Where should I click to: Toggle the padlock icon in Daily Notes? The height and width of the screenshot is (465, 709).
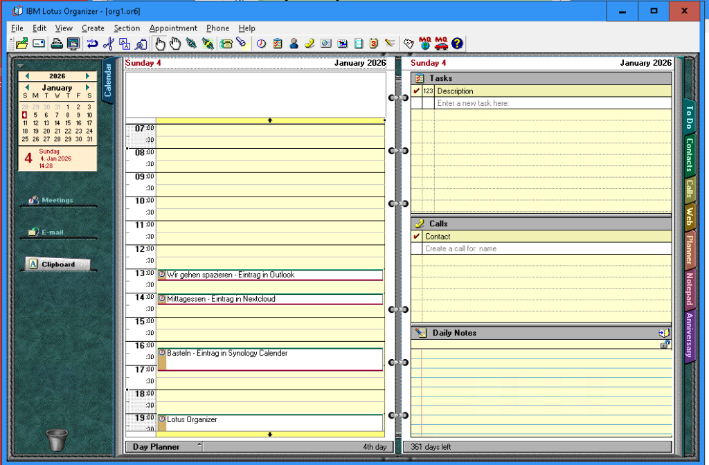664,345
